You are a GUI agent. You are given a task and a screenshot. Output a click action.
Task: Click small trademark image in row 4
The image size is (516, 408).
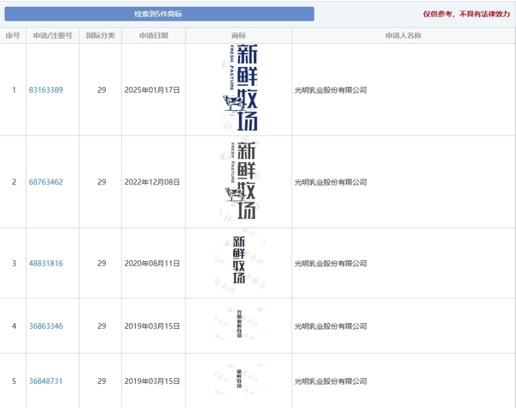(x=238, y=326)
